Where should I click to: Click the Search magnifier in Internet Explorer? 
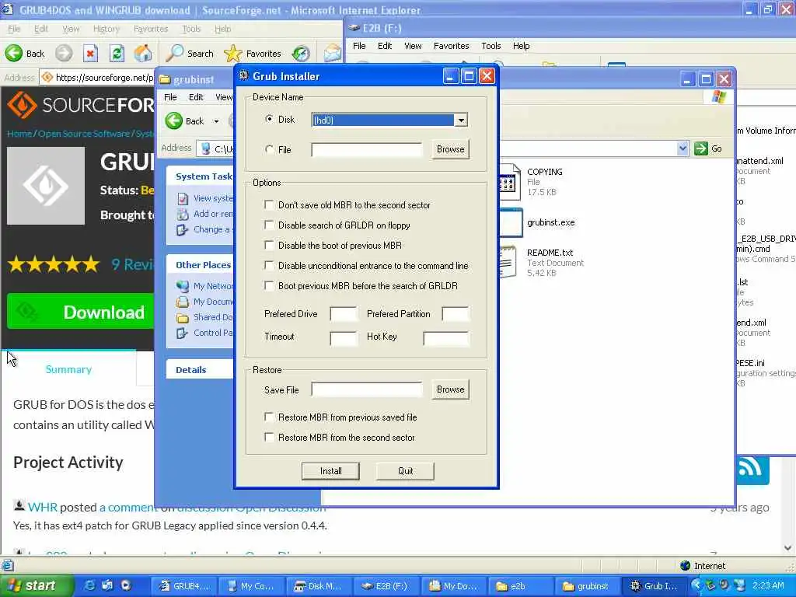(175, 54)
